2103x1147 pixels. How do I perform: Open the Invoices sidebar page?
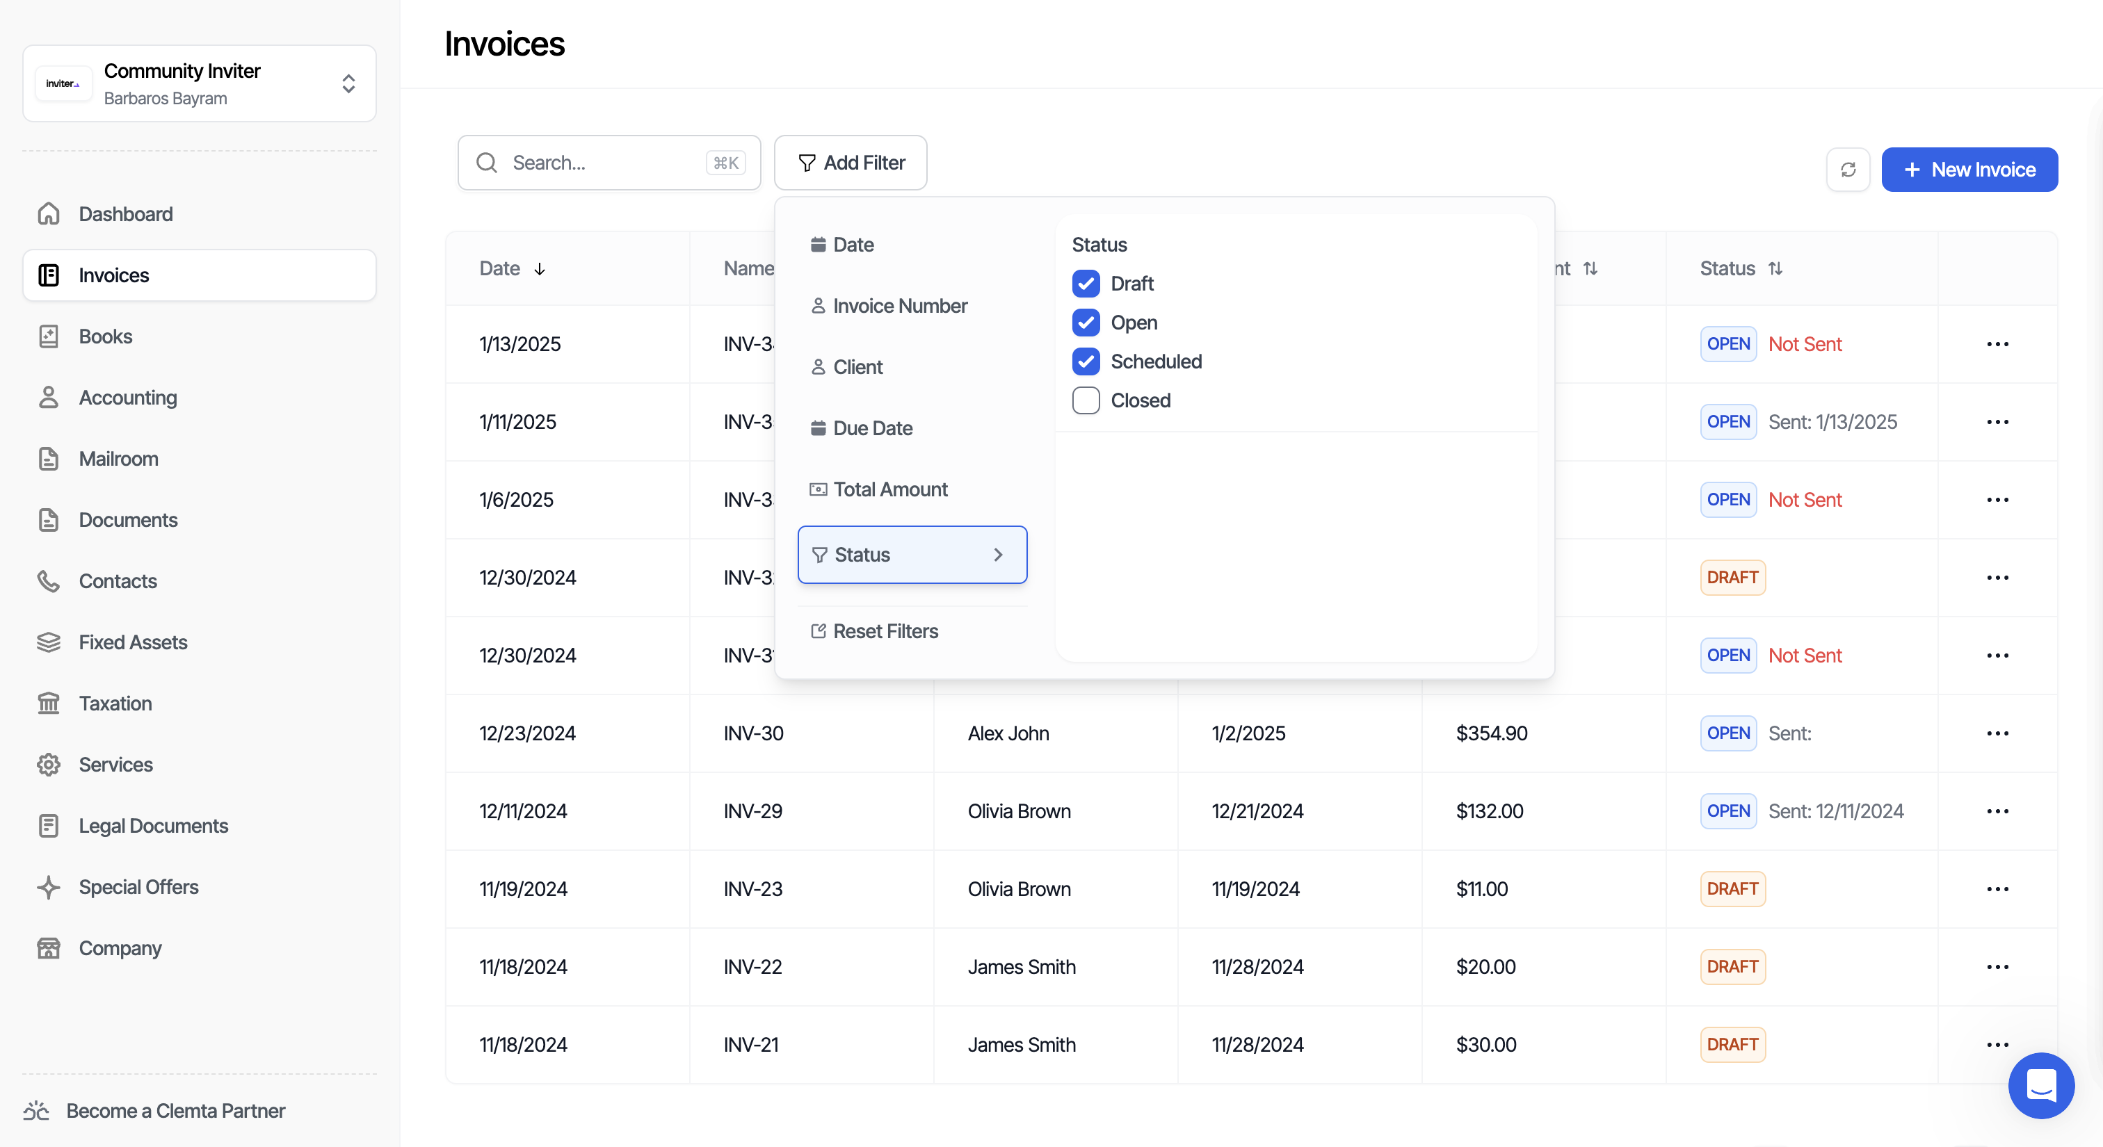199,275
